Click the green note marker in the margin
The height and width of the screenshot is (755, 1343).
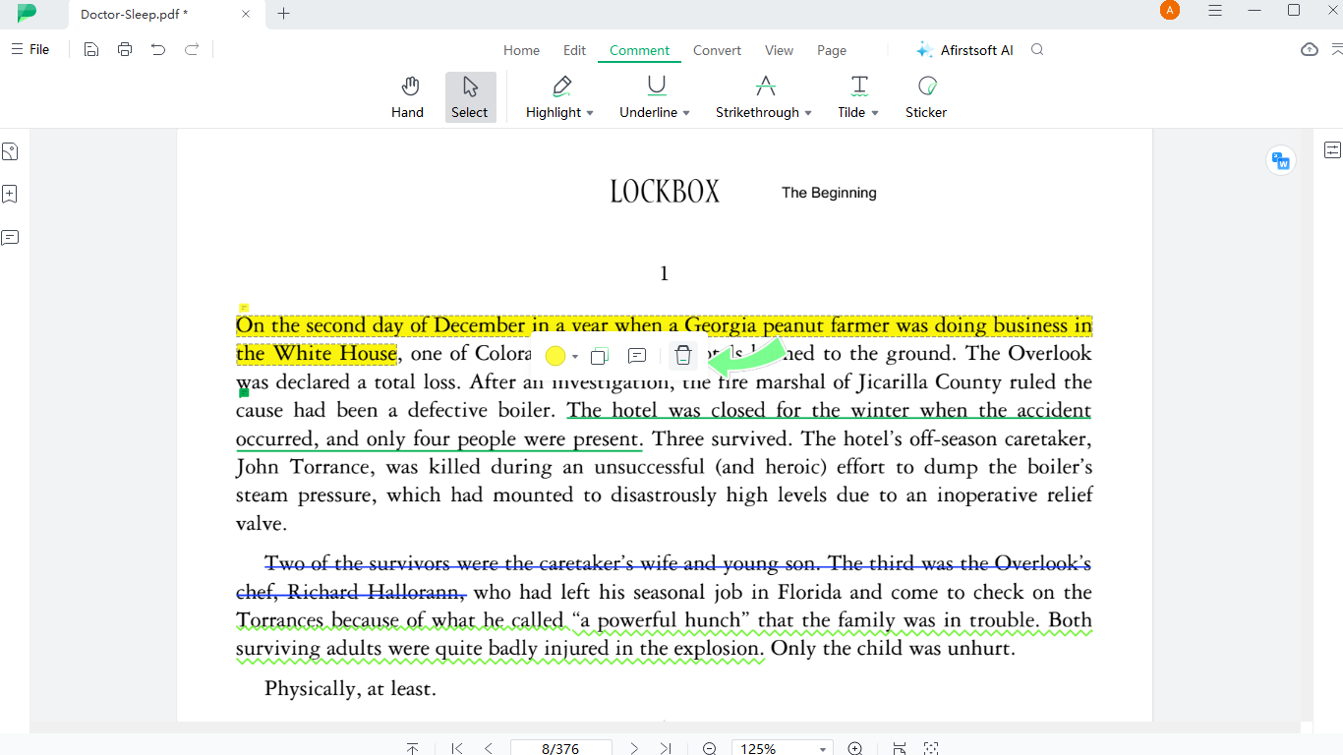pos(244,392)
